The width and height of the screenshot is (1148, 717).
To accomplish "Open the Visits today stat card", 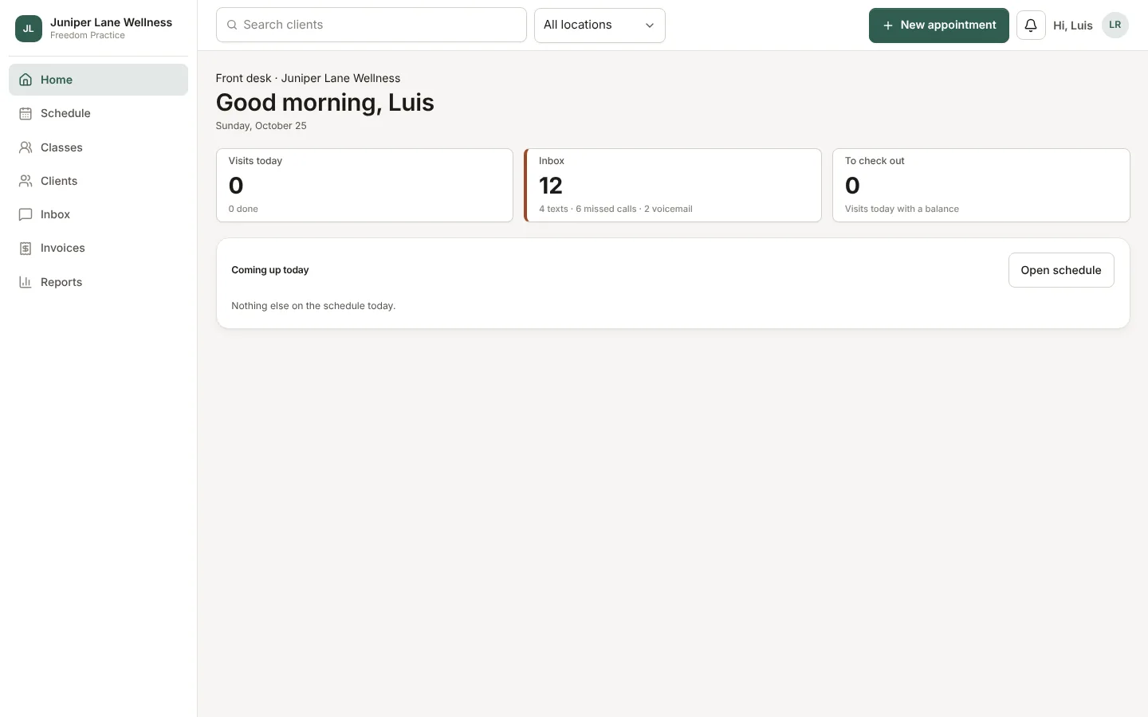I will (364, 185).
